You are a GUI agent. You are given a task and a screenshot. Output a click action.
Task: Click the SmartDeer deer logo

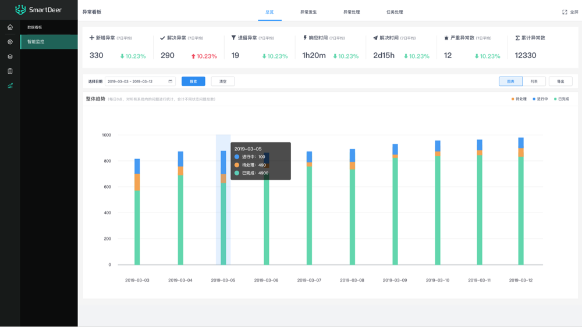coord(20,10)
